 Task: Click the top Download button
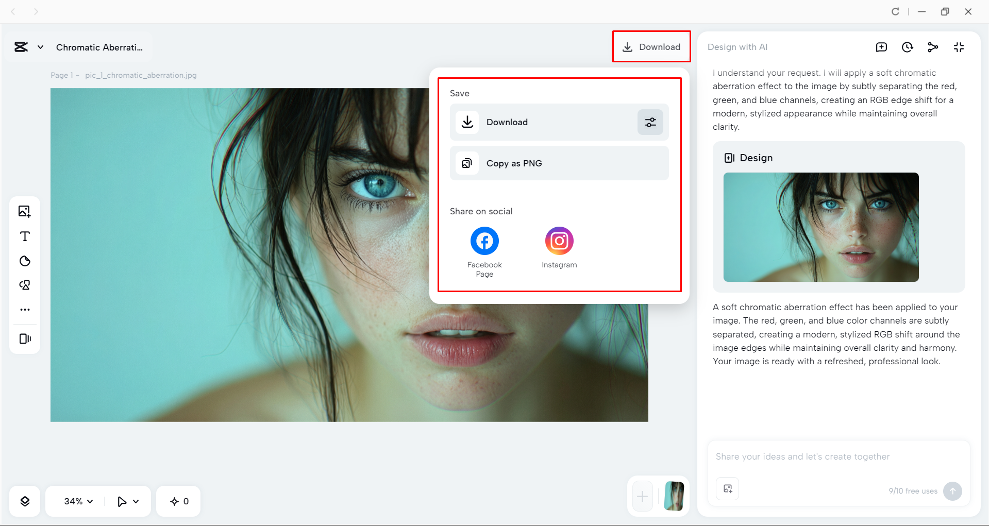651,47
